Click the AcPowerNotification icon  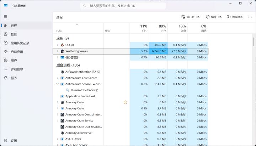point(62,72)
